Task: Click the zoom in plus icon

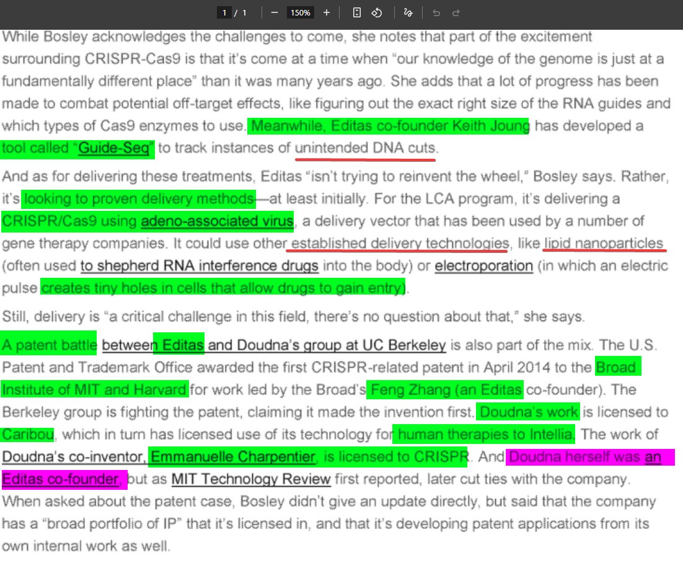Action: click(326, 12)
